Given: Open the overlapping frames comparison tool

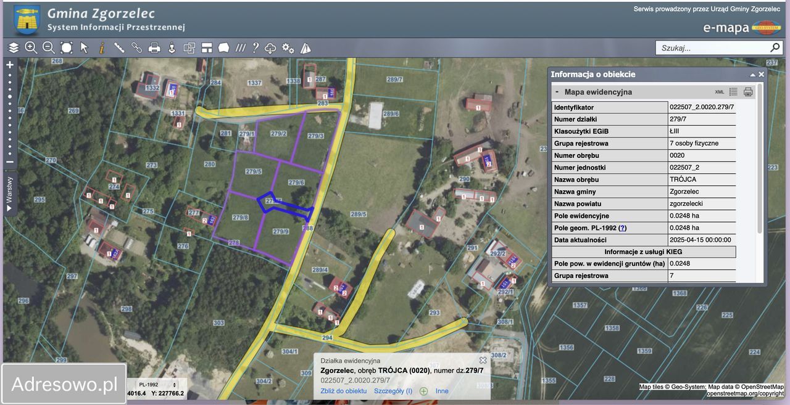Looking at the screenshot, I should (189, 47).
